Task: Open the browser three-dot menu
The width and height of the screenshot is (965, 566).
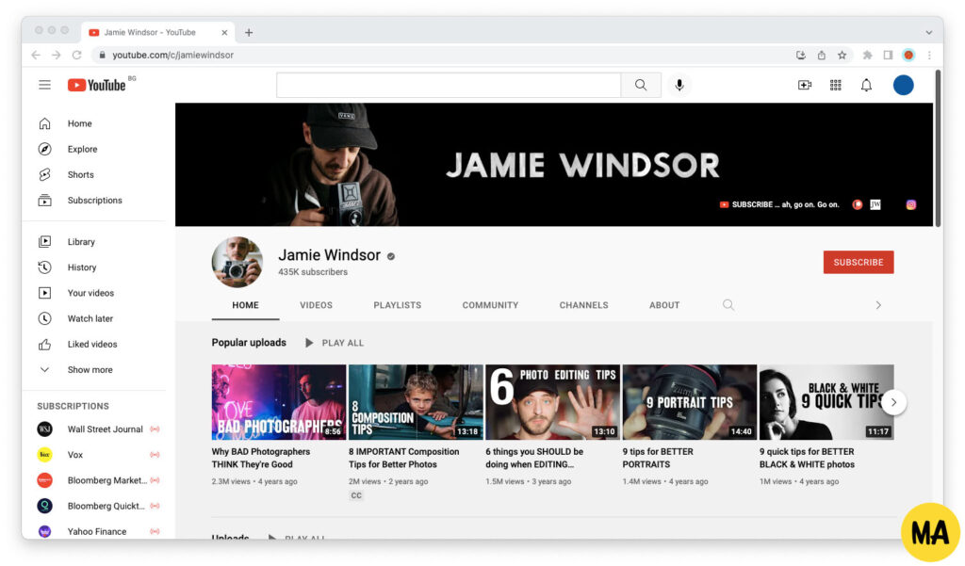Action: pyautogui.click(x=929, y=55)
